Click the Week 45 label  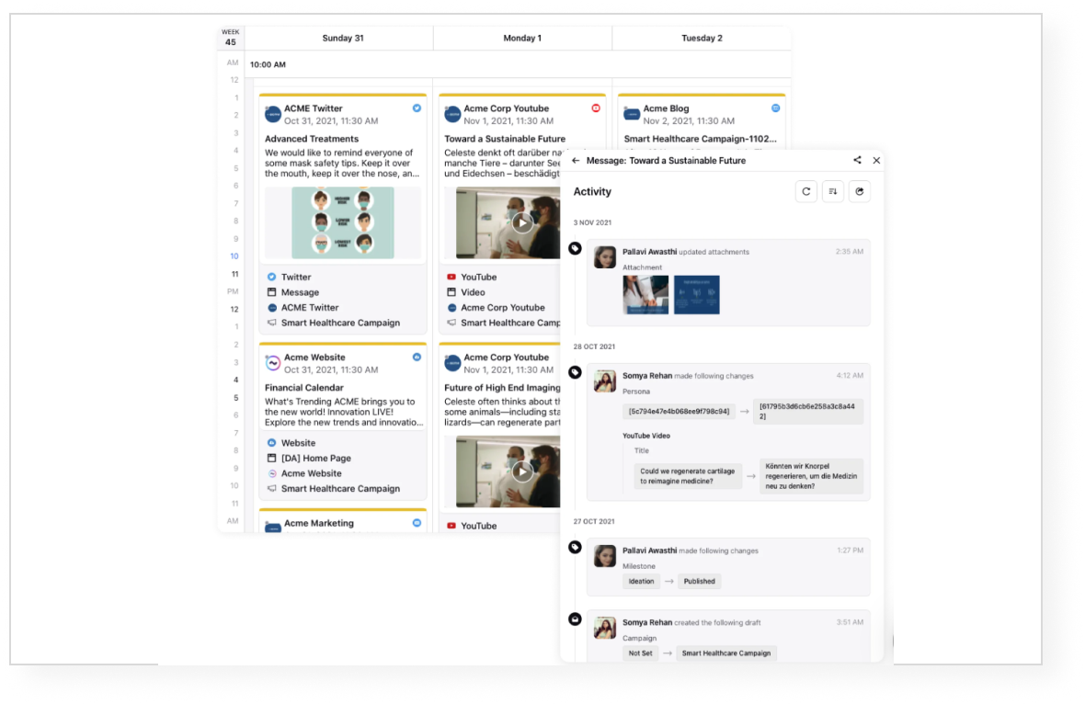(x=231, y=38)
